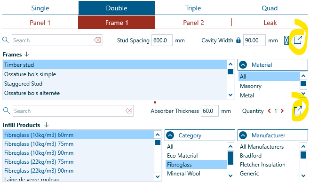310x183 pixels.
Task: Open the Frame 1 tab
Action: coord(117,23)
